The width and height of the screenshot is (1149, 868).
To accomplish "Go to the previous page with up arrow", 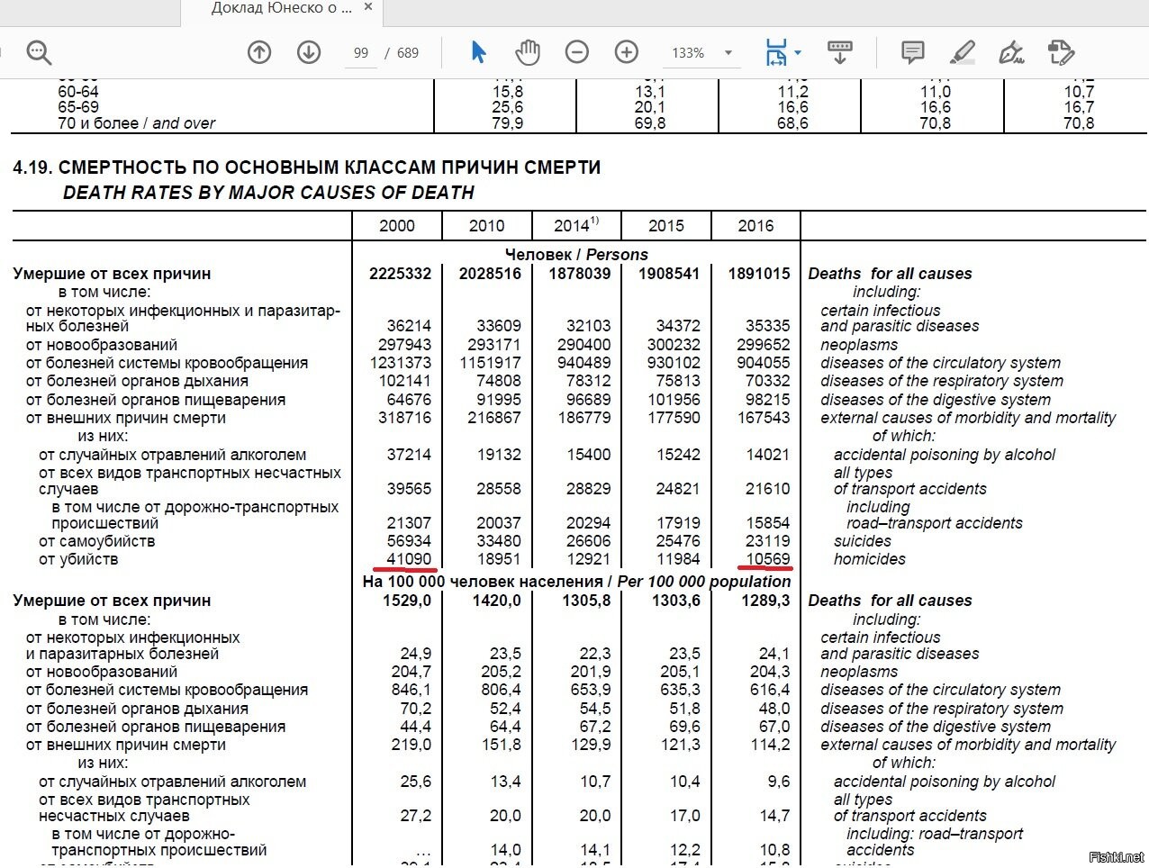I will tap(259, 52).
